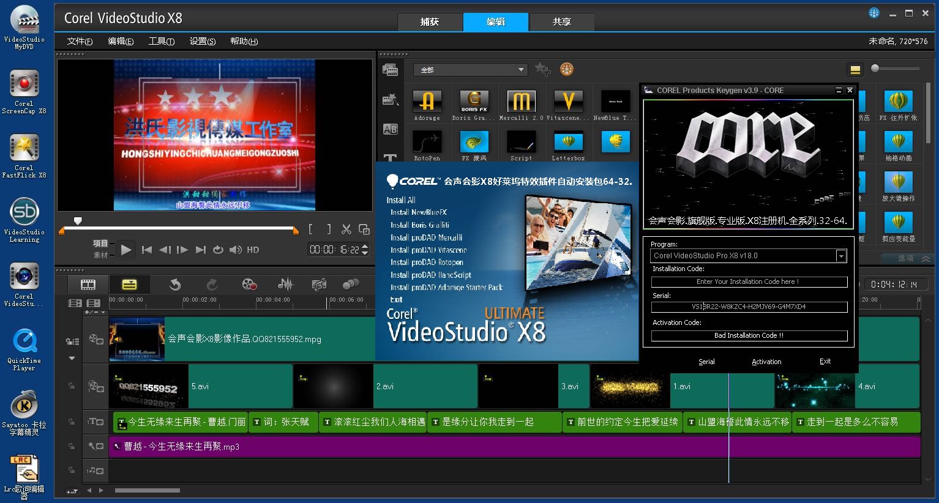Open the Transition library (AB) icon
Image resolution: width=939 pixels, height=503 pixels.
point(390,129)
